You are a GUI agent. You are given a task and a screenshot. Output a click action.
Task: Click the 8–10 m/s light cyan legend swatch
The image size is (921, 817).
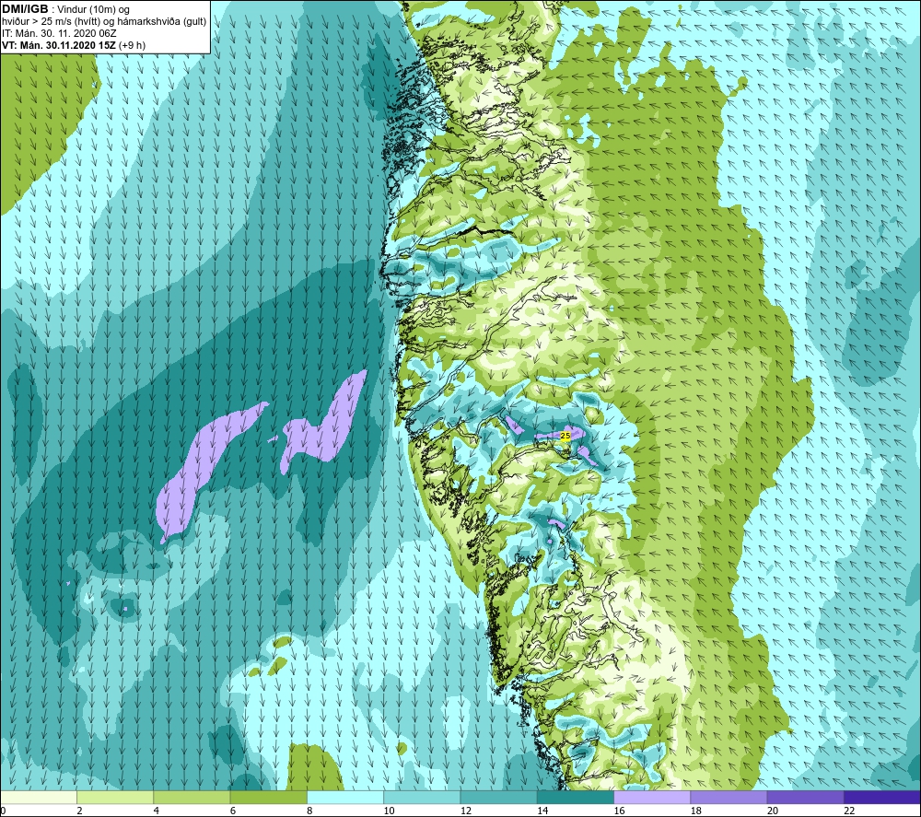click(345, 797)
